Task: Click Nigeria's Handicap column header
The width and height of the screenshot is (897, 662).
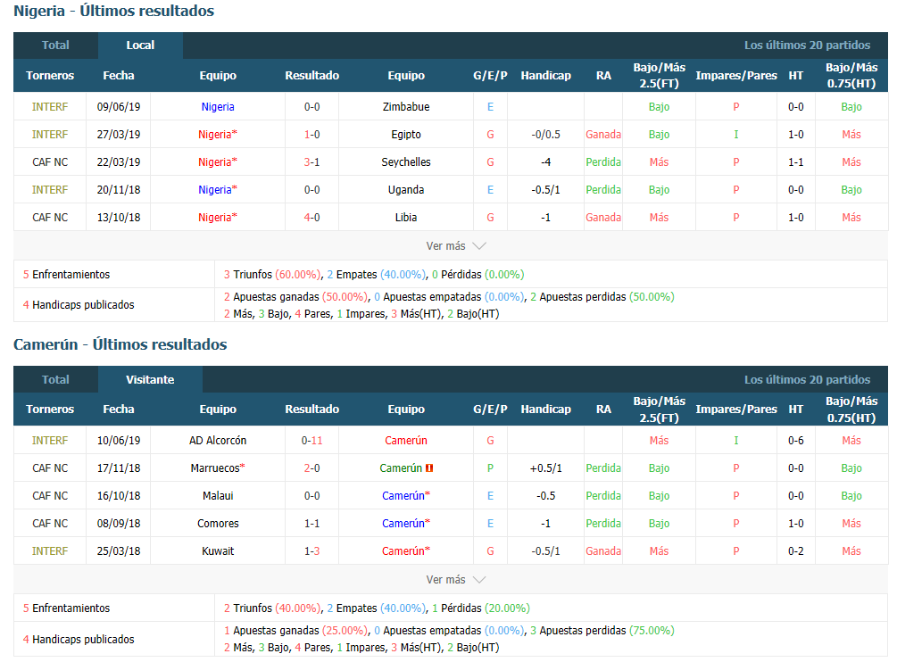Action: (x=545, y=76)
